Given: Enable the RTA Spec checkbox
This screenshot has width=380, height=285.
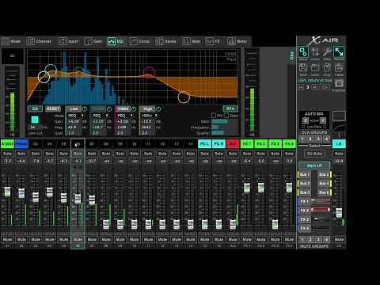Looking at the screenshot, I should [x=226, y=116].
